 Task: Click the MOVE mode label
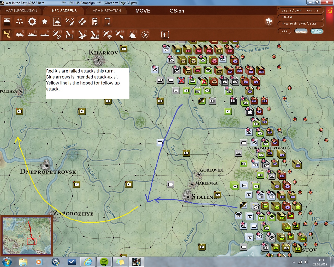click(x=143, y=11)
